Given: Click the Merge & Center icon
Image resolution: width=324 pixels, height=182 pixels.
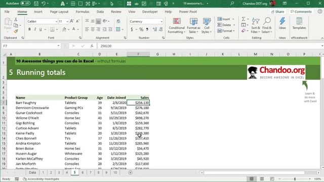Looking at the screenshot, I should pyautogui.click(x=118, y=29).
